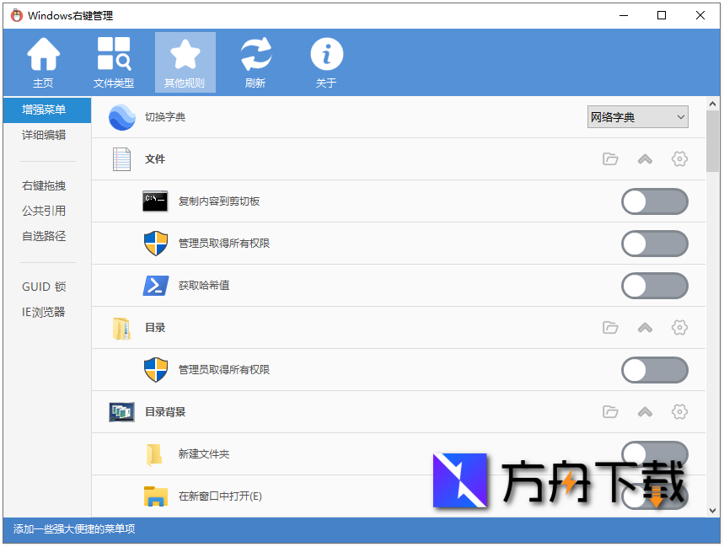
Task: Collapse the 目录 section chevron
Action: (645, 328)
